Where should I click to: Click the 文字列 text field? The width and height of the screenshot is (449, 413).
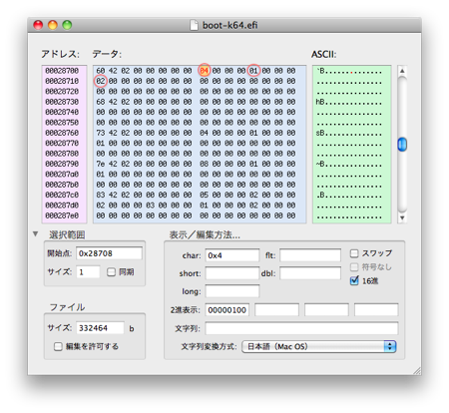301,328
